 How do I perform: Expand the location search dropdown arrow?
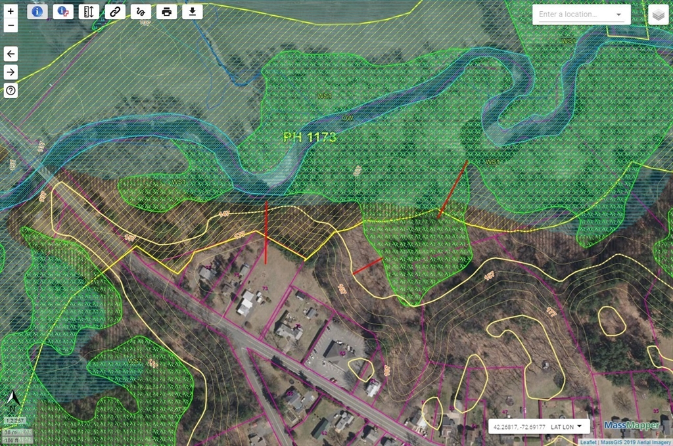pos(618,14)
